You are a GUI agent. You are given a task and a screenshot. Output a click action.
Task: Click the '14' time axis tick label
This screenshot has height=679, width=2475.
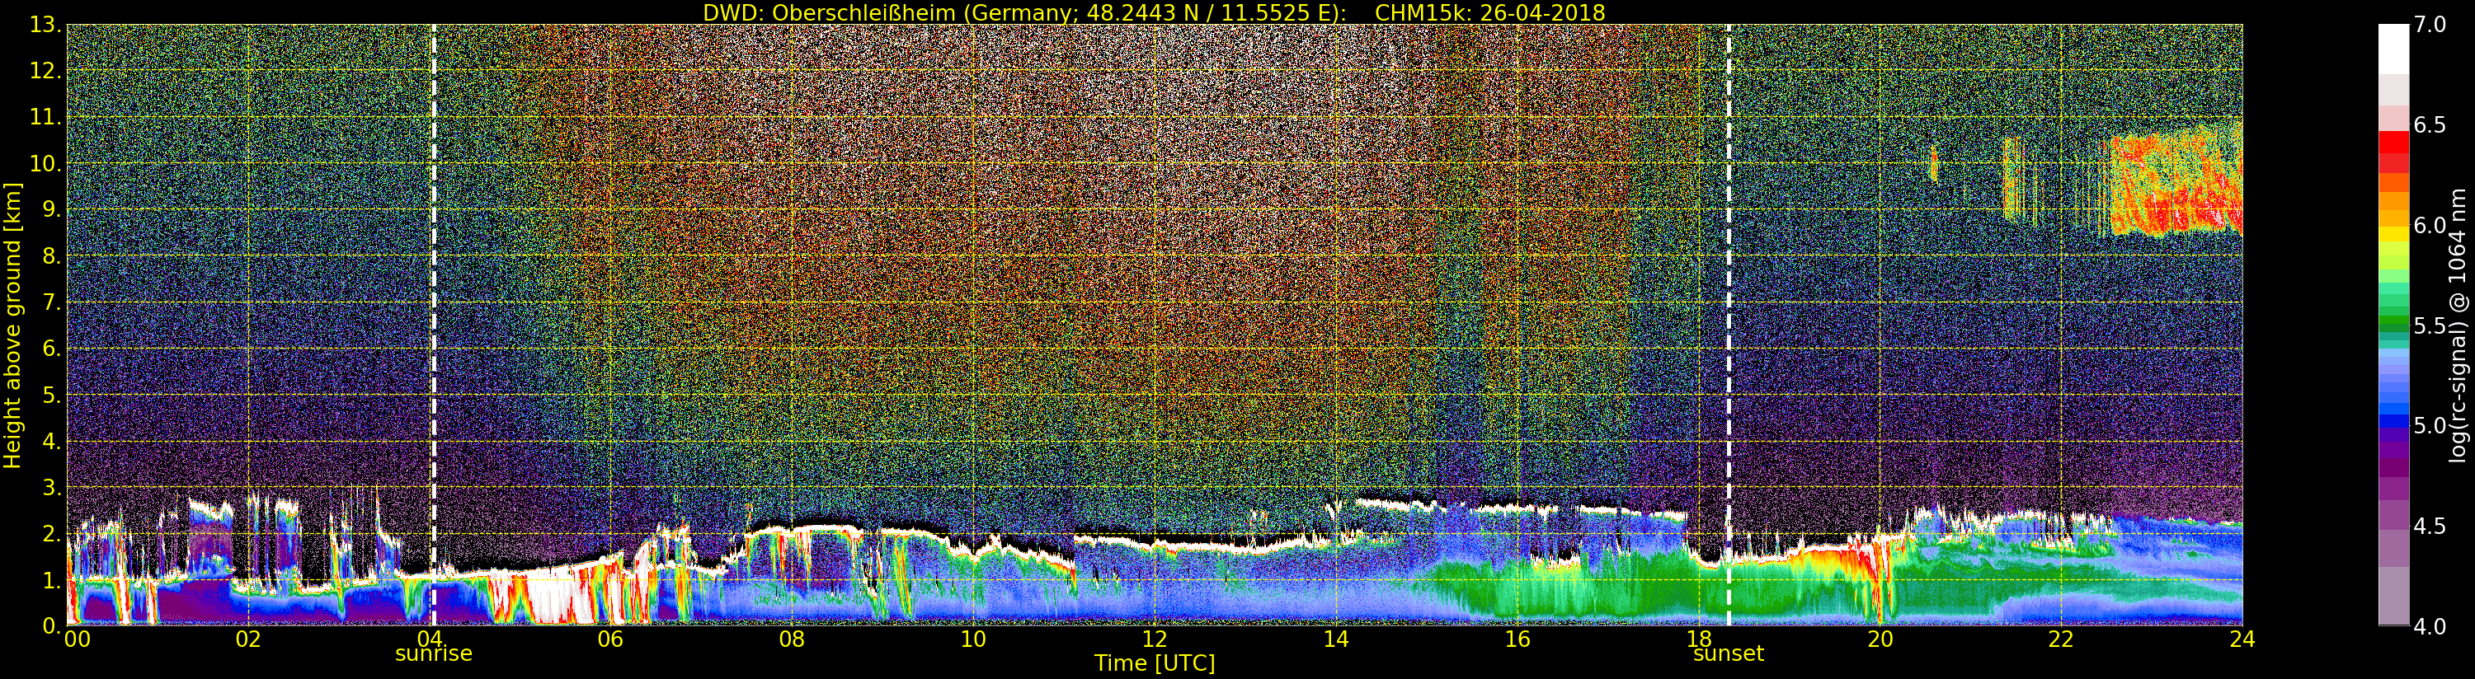tap(1335, 639)
